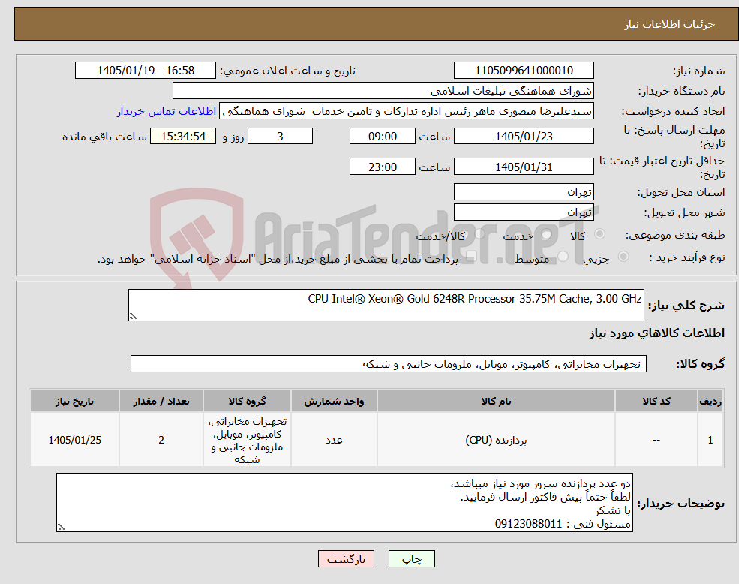The height and width of the screenshot is (584, 739).
Task: Click the ردیف column header
Action: pos(710,401)
